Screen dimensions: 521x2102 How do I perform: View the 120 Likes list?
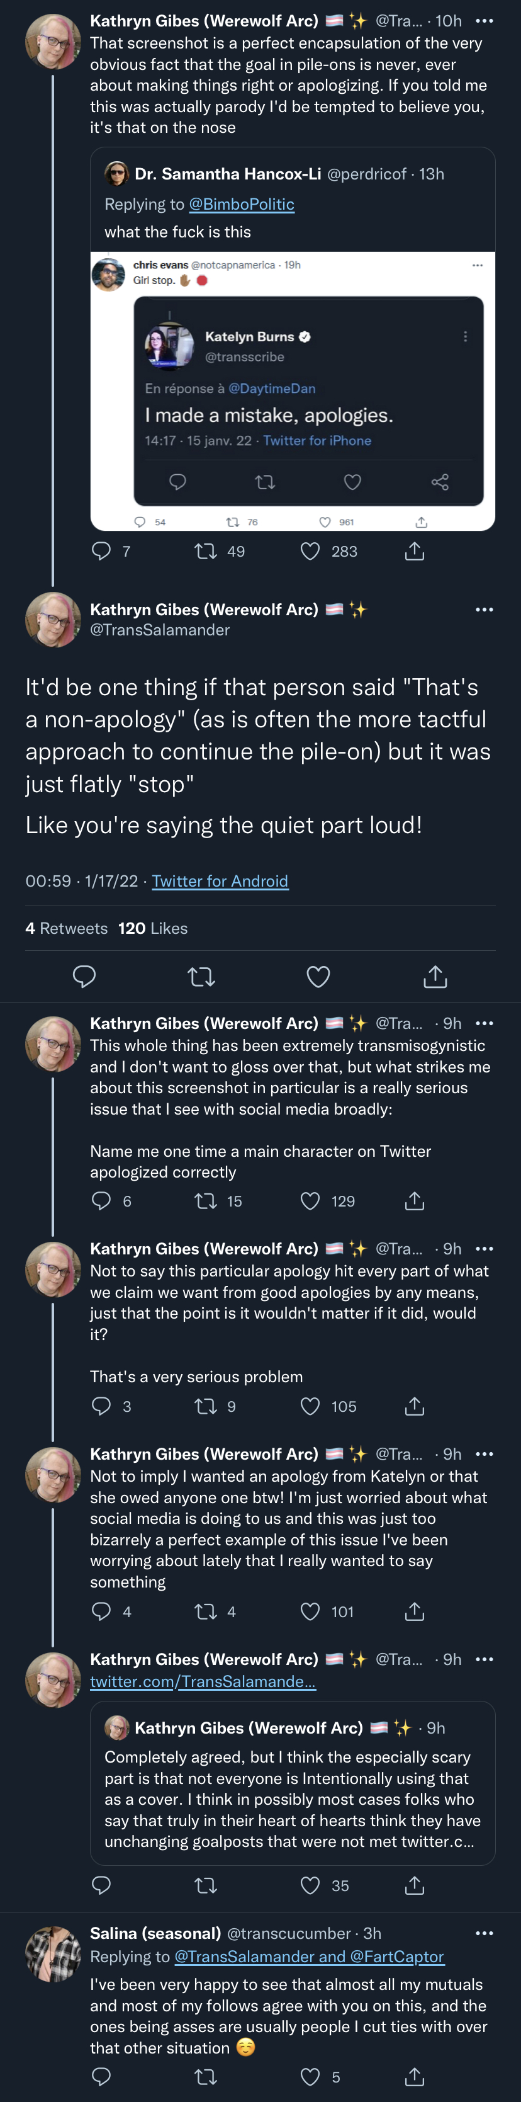(152, 929)
